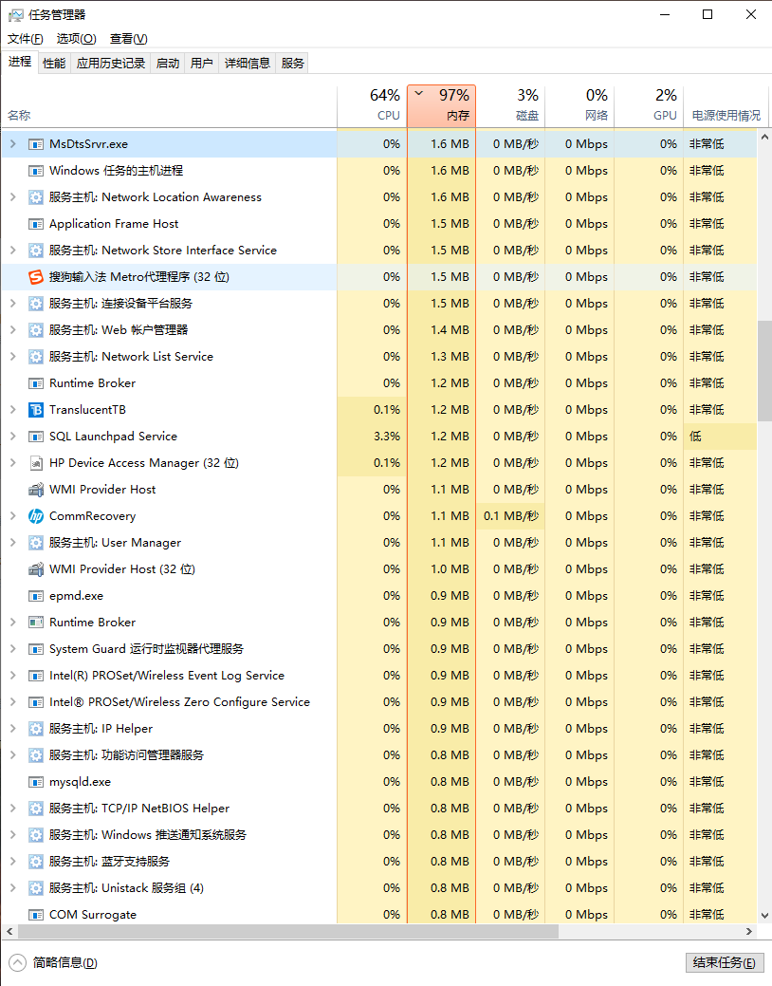Click the HP CommRecovery process icon

(36, 516)
